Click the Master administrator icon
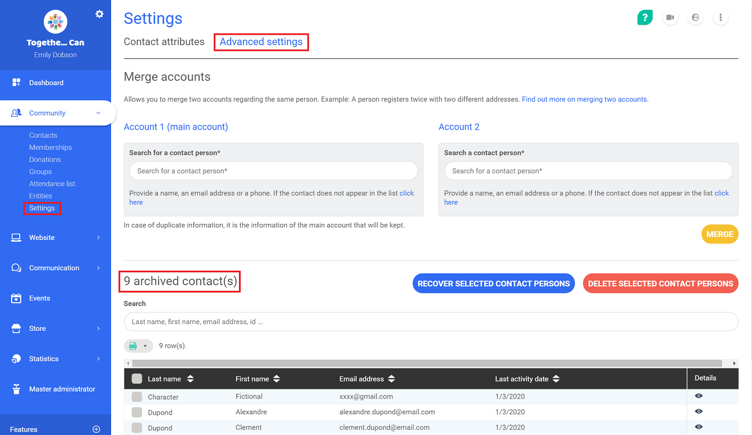The image size is (752, 435). tap(16, 389)
